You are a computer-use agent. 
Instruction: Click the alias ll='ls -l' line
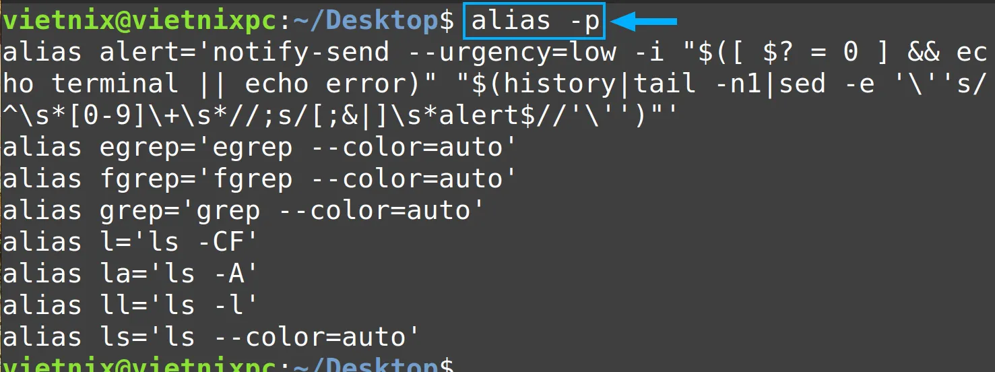131,305
